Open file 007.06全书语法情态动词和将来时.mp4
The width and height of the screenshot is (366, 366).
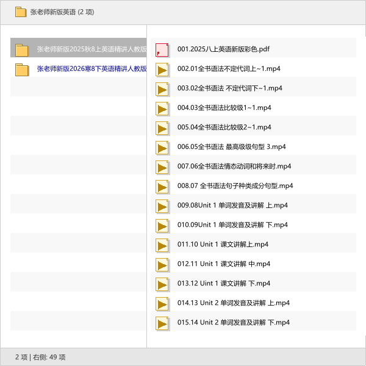pos(234,167)
